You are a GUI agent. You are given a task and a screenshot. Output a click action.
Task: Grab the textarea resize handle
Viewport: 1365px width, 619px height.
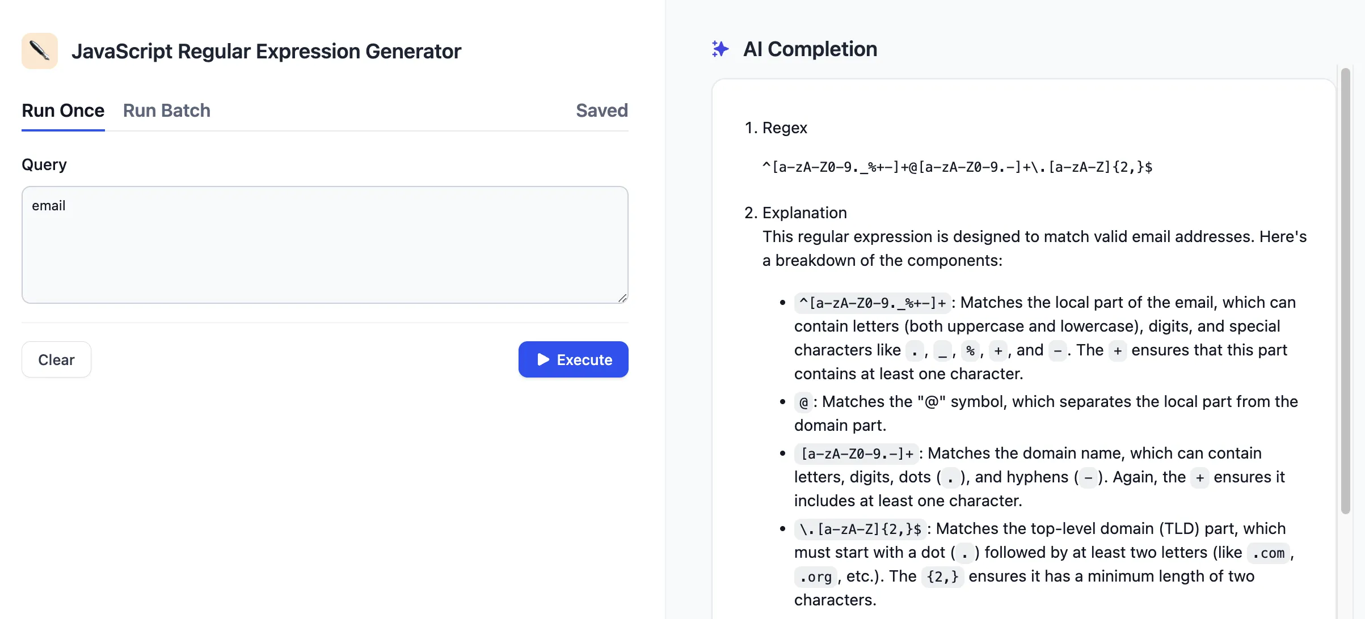coord(622,298)
